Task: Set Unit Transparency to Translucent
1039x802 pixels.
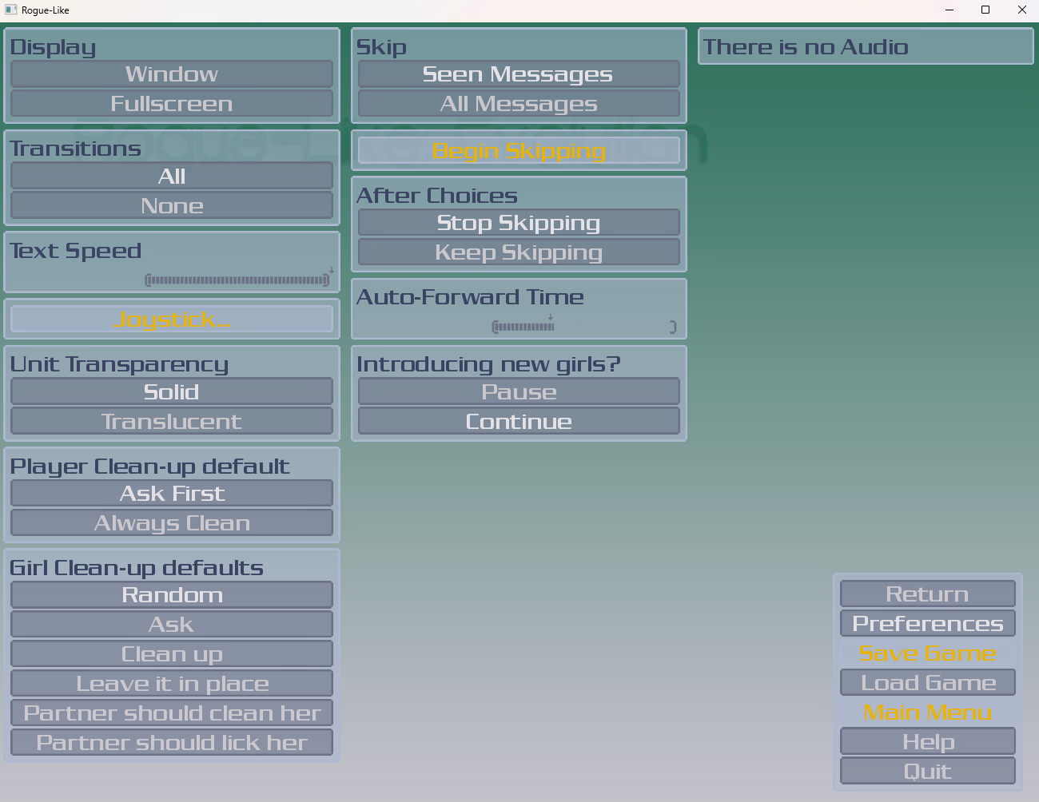Action: click(x=172, y=422)
